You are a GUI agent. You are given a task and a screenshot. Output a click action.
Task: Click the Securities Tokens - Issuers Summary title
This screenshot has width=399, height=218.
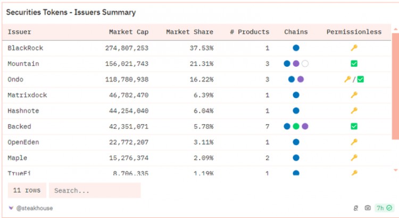click(x=71, y=12)
